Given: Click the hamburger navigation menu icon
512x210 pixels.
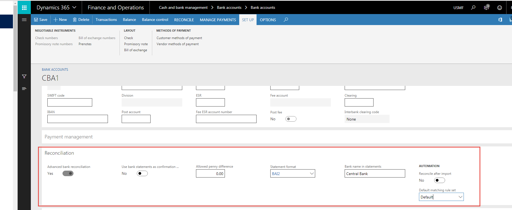Looking at the screenshot, I should click(24, 20).
